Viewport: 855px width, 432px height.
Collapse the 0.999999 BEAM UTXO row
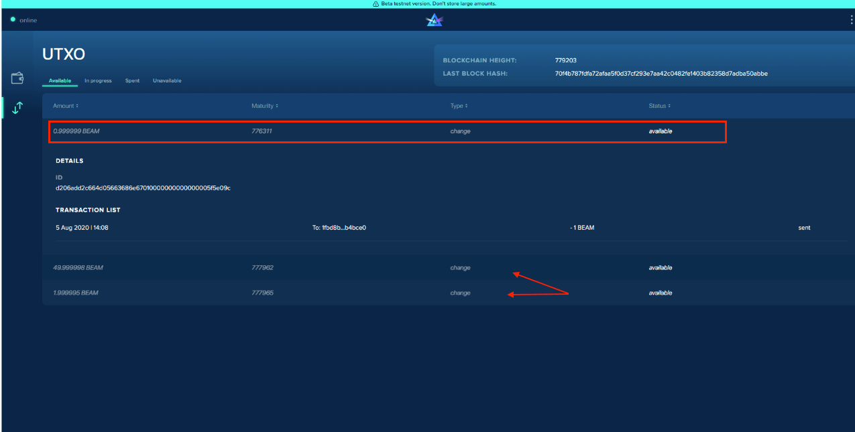[387, 131]
